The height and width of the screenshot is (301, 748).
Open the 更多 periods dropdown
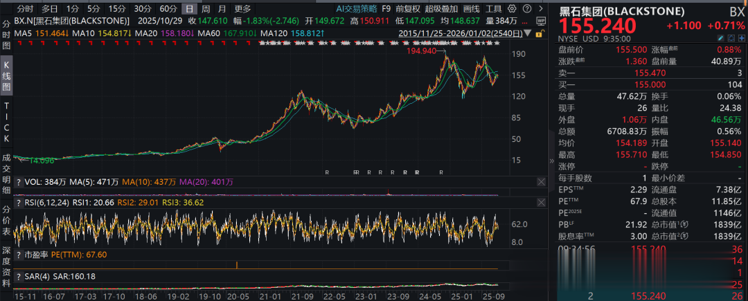pyautogui.click(x=242, y=10)
